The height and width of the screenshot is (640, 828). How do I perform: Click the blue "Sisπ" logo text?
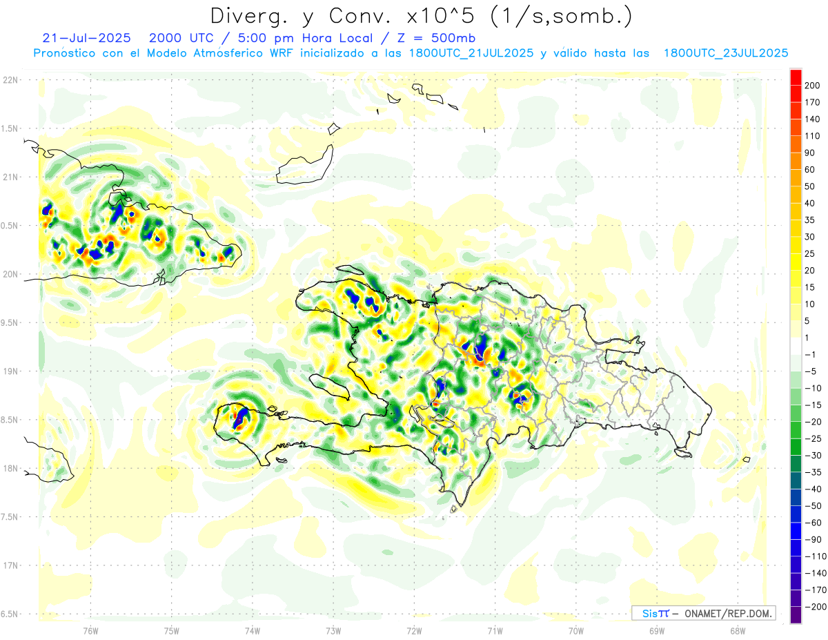point(655,613)
